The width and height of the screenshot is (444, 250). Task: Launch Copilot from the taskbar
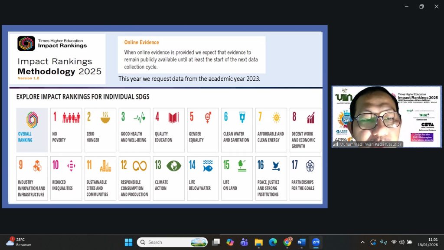230,242
